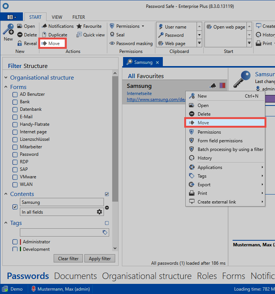Click Delete in the ribbon
This screenshot has width=275, height=294.
(x=27, y=35)
